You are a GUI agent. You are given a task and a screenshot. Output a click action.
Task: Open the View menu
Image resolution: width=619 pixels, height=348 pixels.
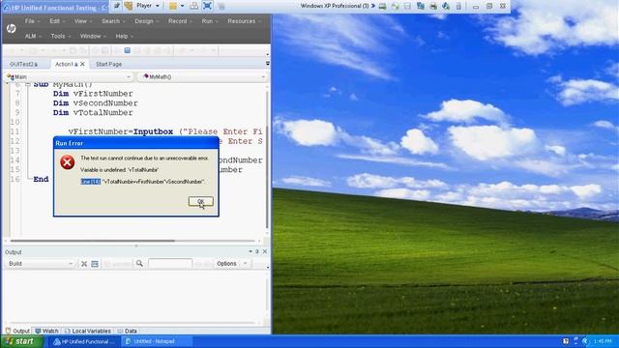click(x=82, y=21)
